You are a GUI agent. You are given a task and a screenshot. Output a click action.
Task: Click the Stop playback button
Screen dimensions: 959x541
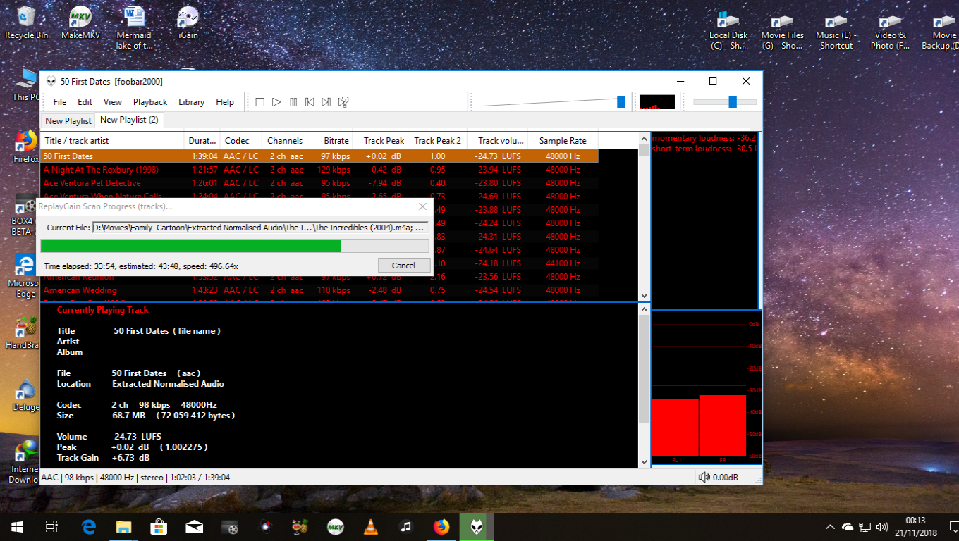pyautogui.click(x=259, y=102)
